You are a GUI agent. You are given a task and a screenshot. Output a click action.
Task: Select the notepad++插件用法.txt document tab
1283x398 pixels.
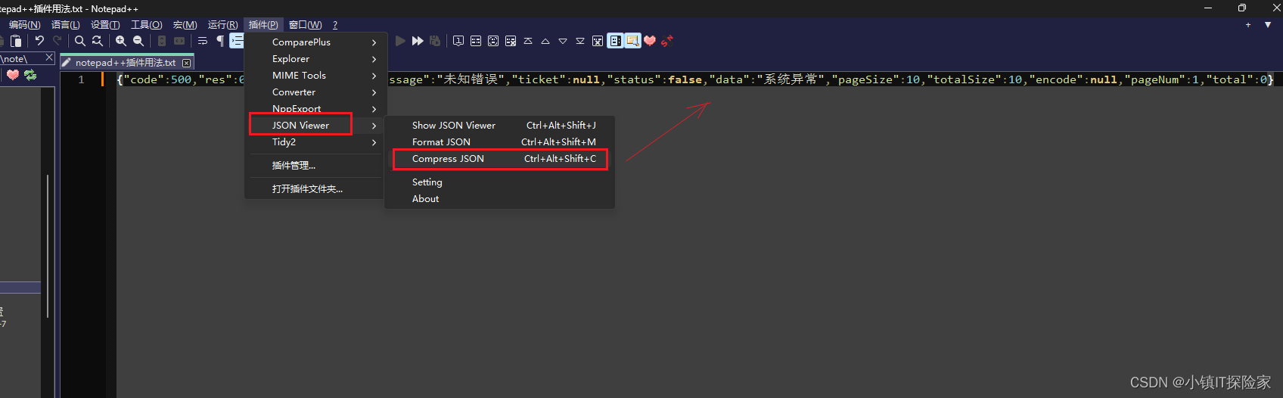[127, 62]
